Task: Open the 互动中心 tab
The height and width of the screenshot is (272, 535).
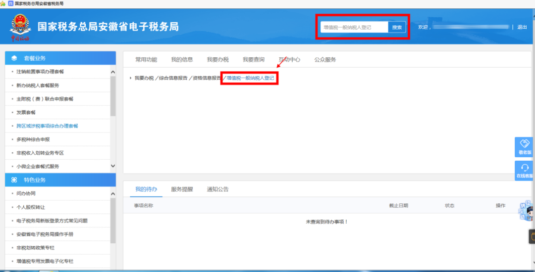Action: [289, 59]
